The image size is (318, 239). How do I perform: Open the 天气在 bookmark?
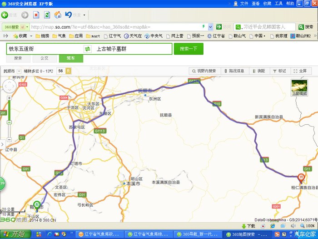(x=133, y=36)
